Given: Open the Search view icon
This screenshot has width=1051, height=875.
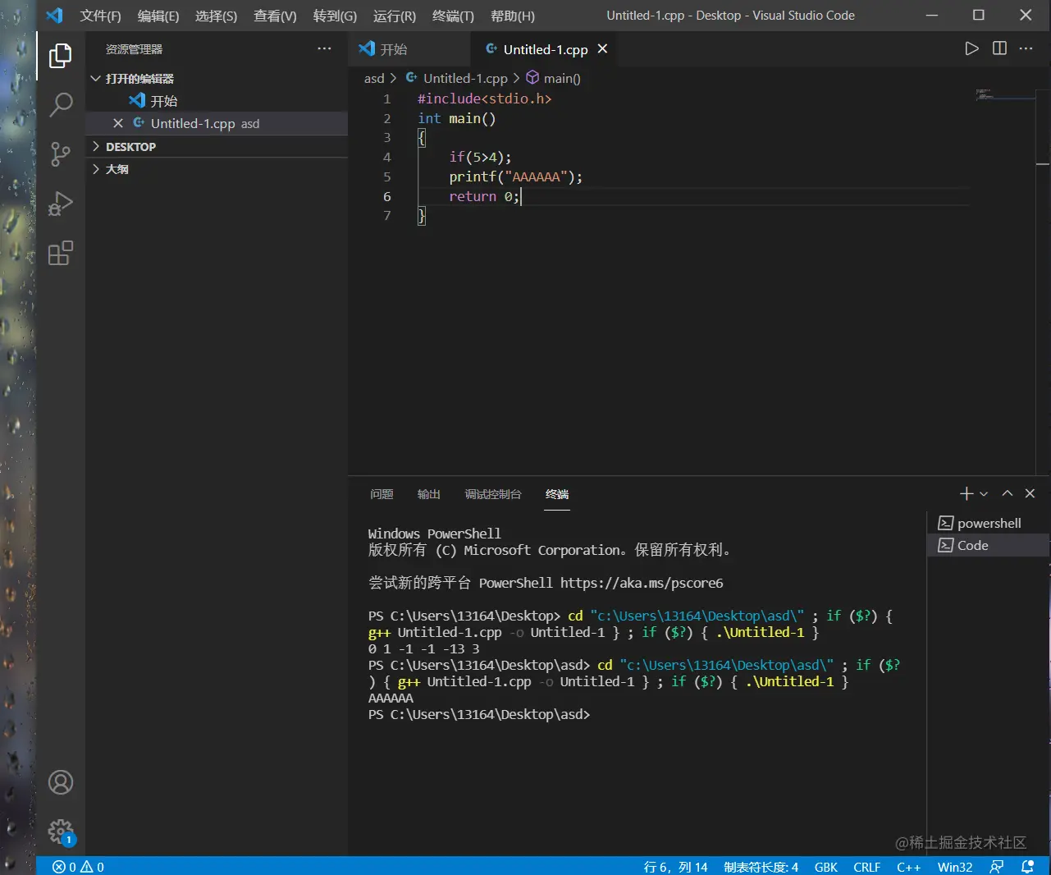Looking at the screenshot, I should [61, 105].
